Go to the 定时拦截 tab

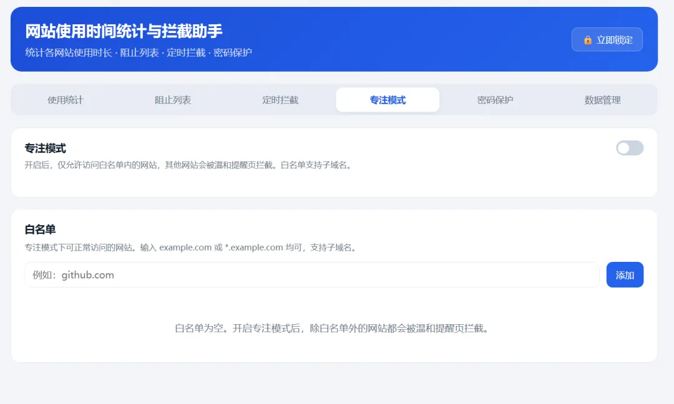click(x=280, y=100)
